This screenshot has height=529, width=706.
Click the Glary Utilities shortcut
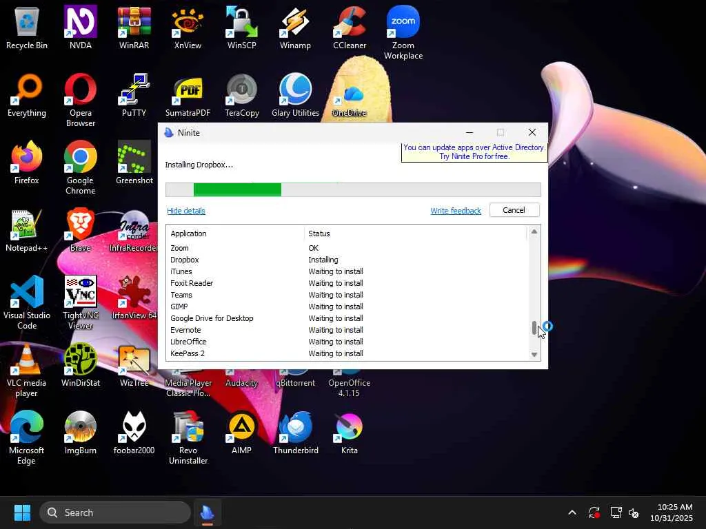pyautogui.click(x=295, y=95)
